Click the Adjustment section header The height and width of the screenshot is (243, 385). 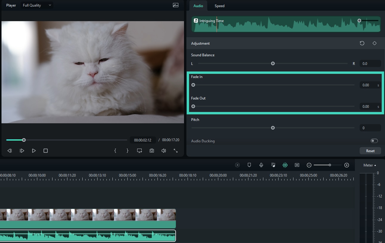285,43
